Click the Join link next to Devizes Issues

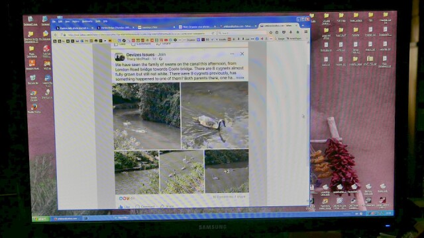(x=162, y=54)
